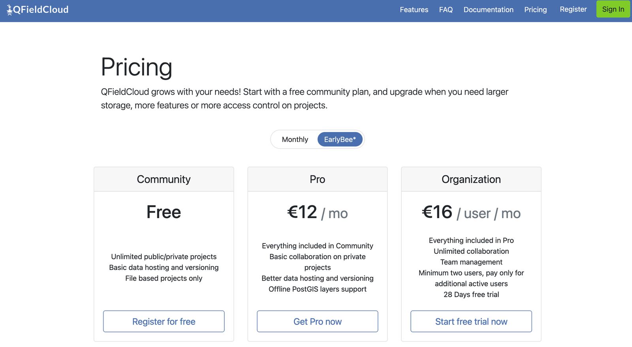Click the green Sign In button
Screen dimensions: 632x347
tap(613, 9)
